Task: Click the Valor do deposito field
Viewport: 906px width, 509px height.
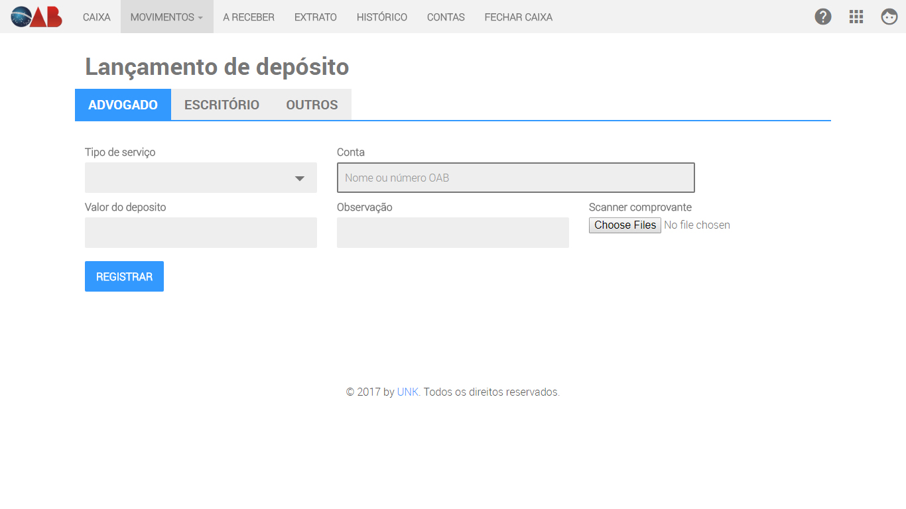Action: click(200, 233)
